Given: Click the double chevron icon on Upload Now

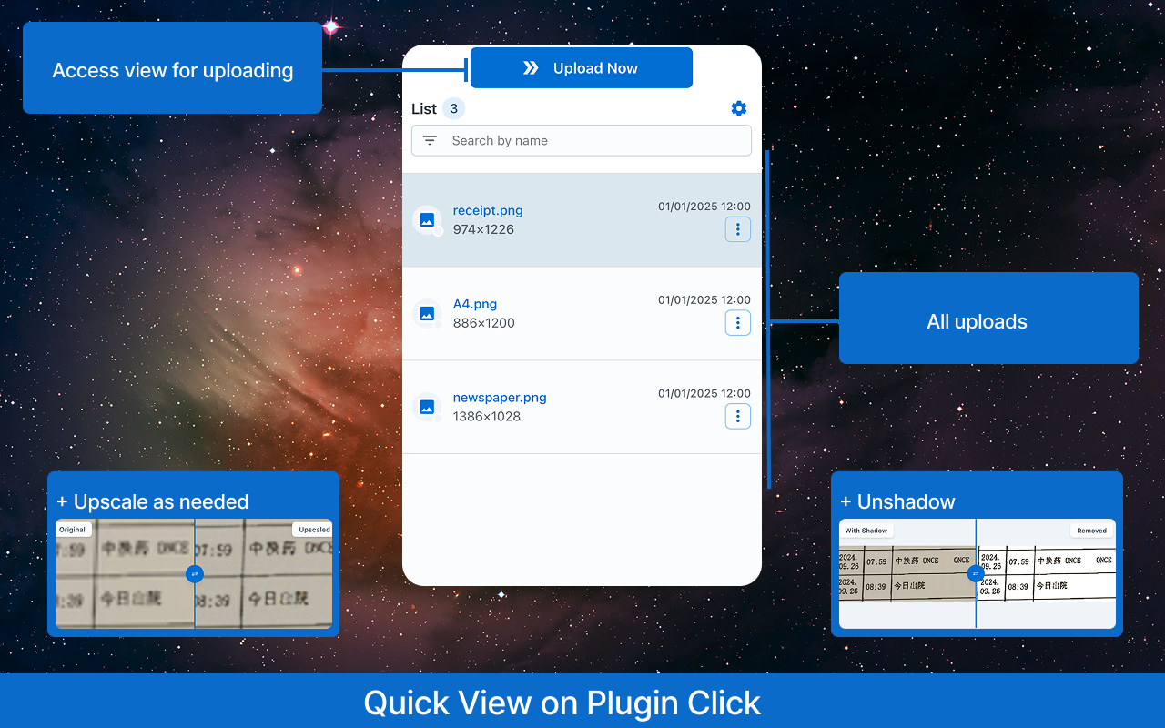Looking at the screenshot, I should (531, 68).
